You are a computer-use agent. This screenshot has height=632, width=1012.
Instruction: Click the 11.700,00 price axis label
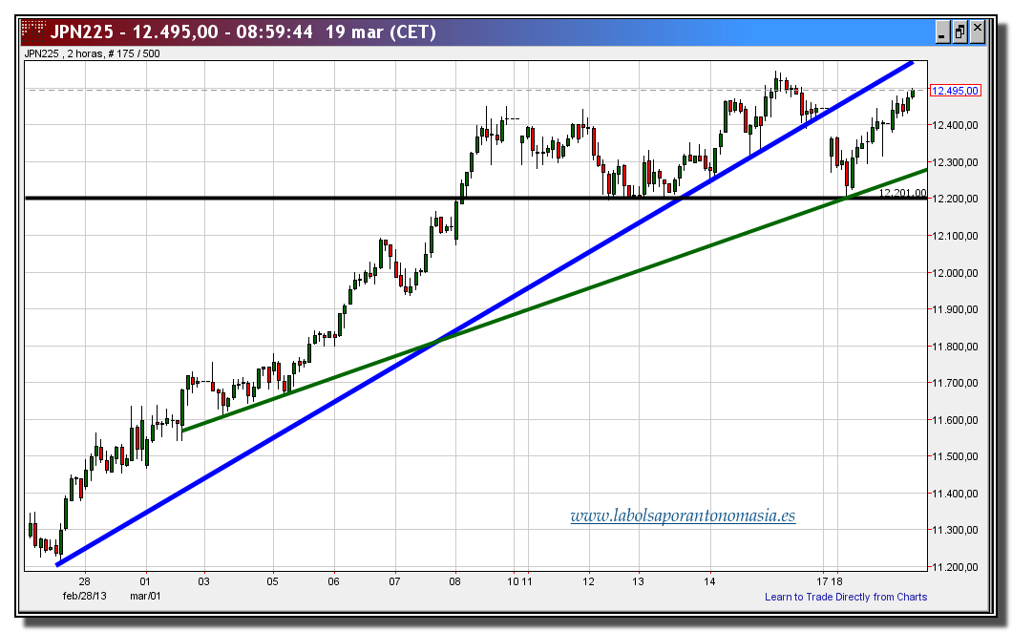[955, 384]
